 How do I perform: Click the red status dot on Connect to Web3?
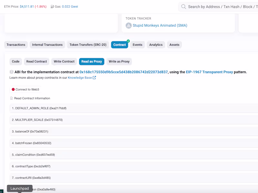click(x=13, y=89)
